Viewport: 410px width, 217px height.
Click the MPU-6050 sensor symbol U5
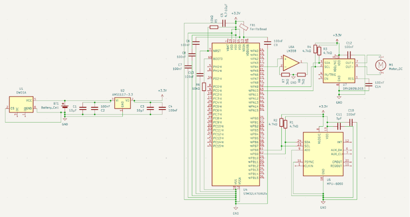click(x=323, y=154)
